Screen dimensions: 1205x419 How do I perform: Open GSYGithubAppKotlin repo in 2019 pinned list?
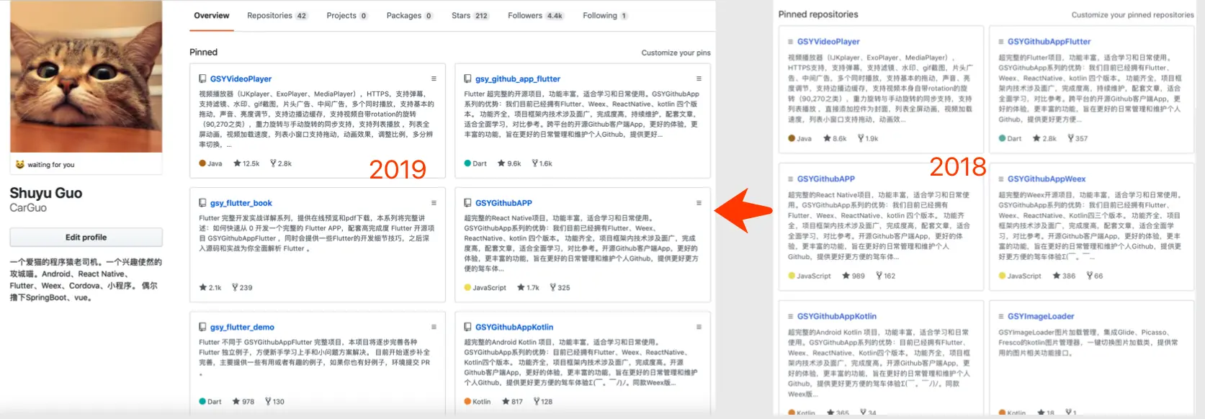[x=514, y=327]
